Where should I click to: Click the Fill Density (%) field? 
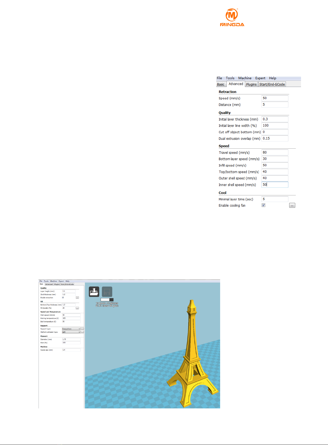(69, 308)
